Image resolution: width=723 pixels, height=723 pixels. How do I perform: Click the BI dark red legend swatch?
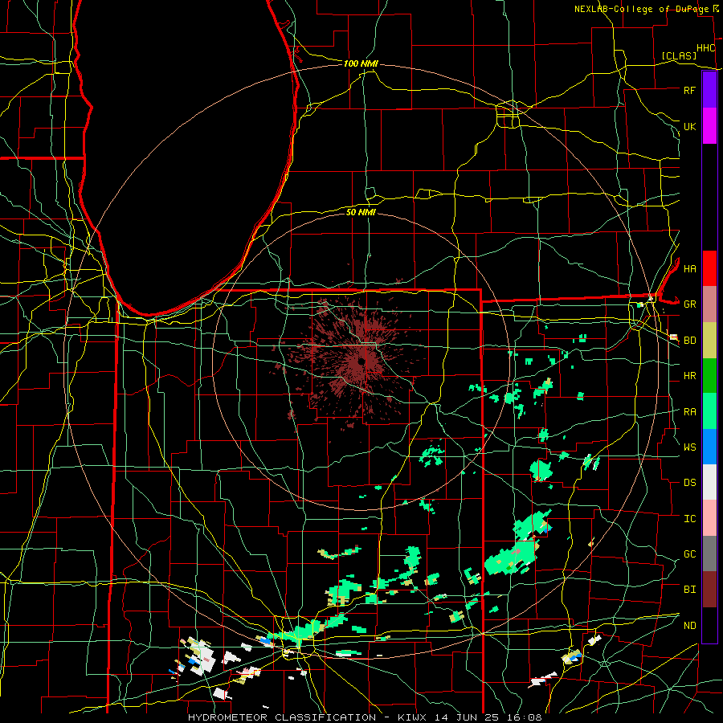click(x=709, y=590)
